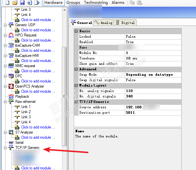Select the Serial tree item
This screenshot has height=170, width=196.
pyautogui.click(x=19, y=143)
